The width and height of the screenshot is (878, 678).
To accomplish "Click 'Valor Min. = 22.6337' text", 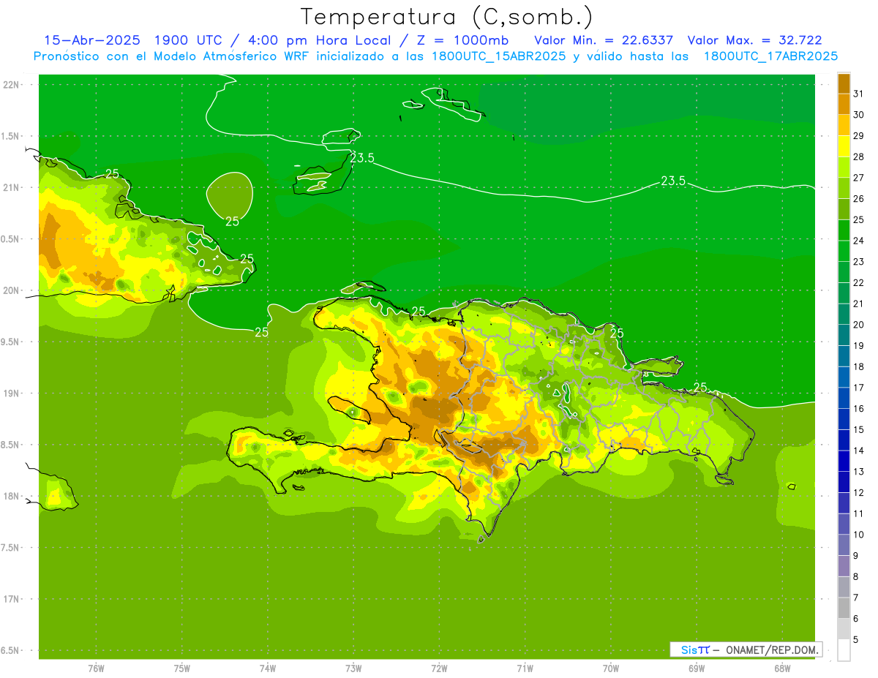I will pos(604,40).
